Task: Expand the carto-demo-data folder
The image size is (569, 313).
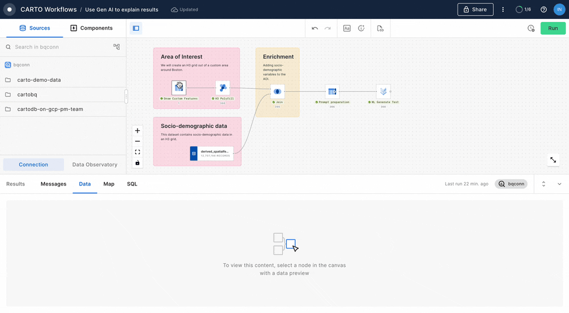Action: [39, 80]
